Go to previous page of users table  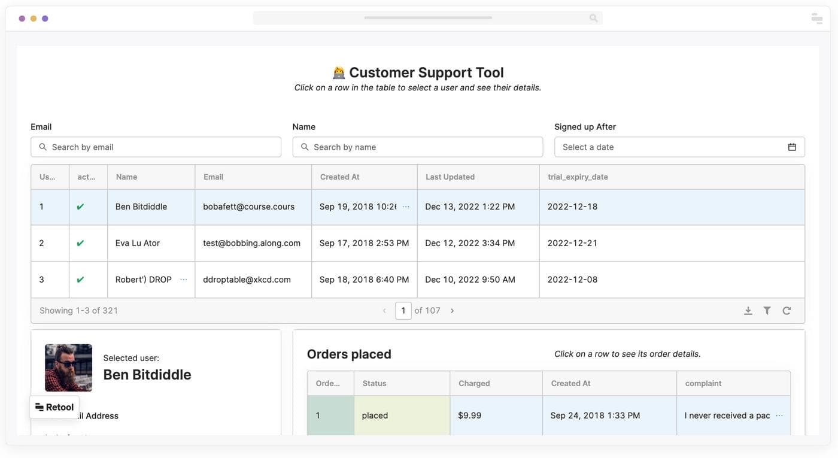click(x=384, y=311)
